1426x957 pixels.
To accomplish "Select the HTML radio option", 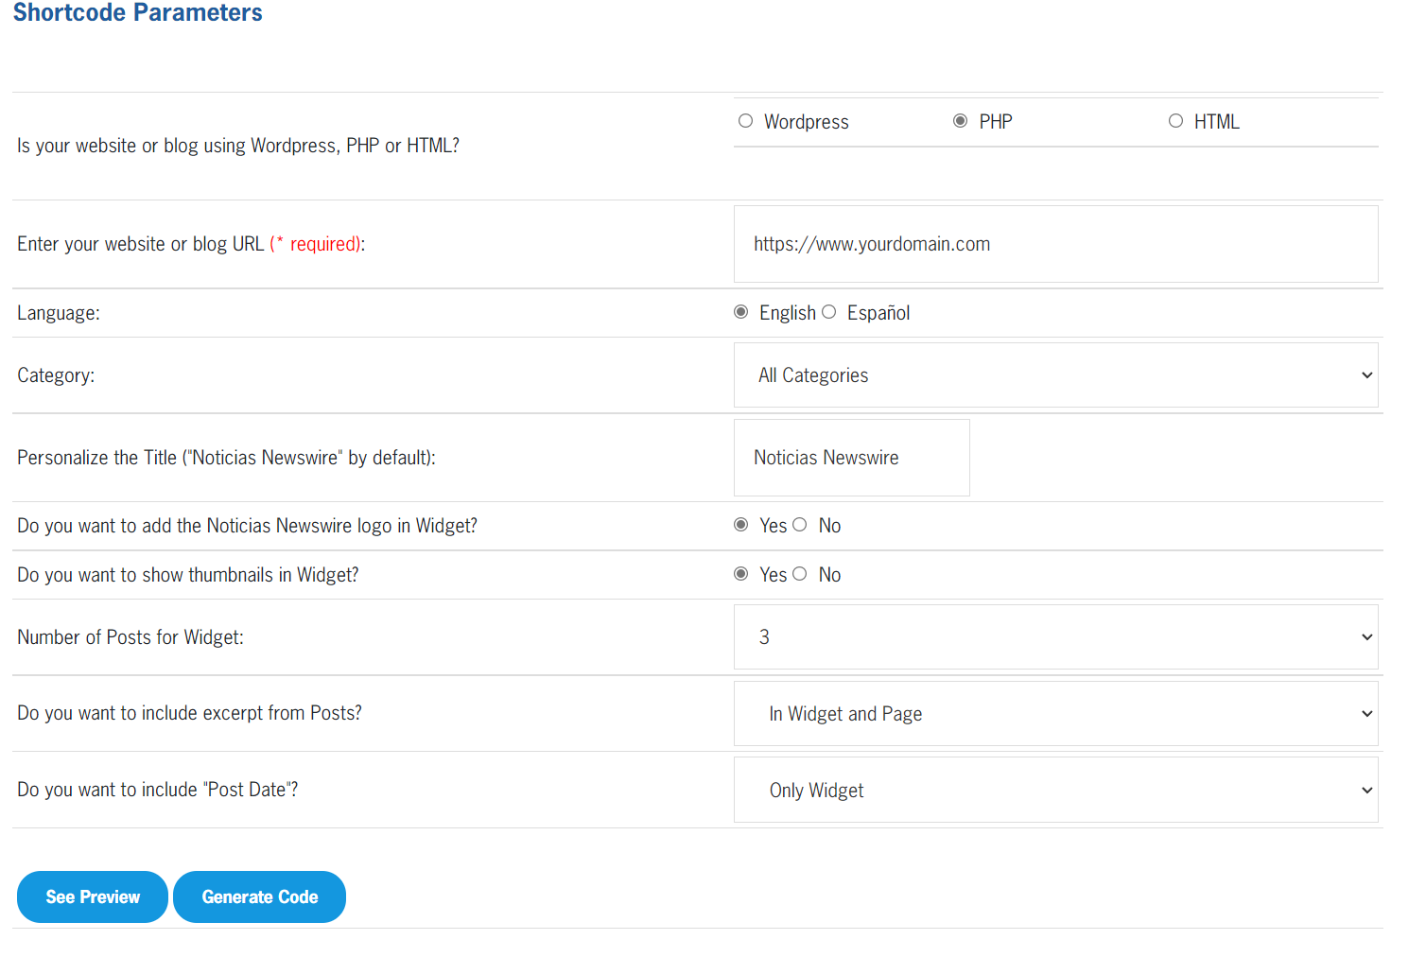I will pyautogui.click(x=1175, y=121).
